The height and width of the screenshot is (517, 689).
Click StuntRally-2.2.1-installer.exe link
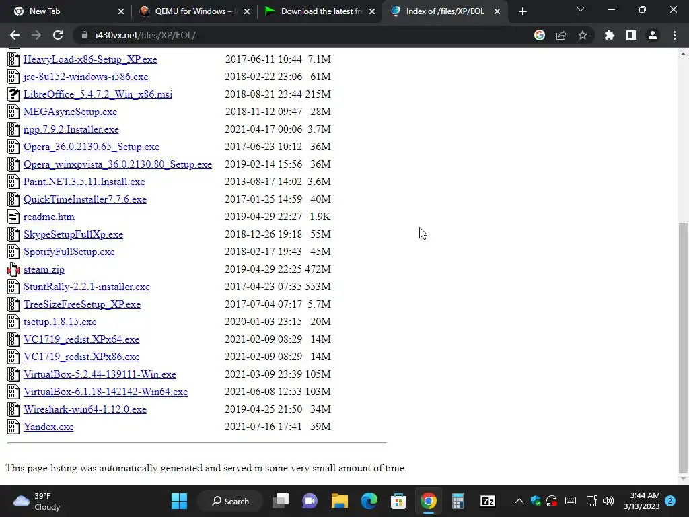coord(87,287)
